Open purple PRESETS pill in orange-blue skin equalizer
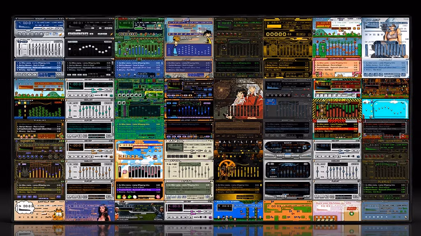Screen dimensions: 421x236 tap(207, 103)
